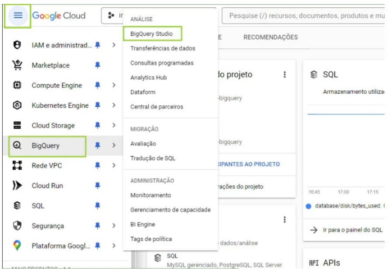The image size is (392, 270).
Task: Switch to the RECOMENDAÇÕES tab
Action: click(270, 37)
